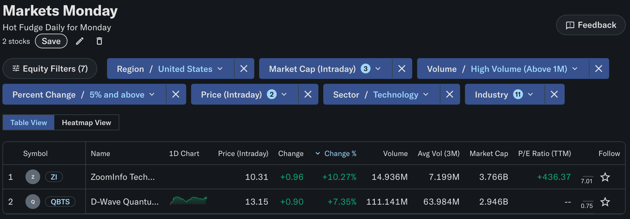The image size is (630, 219).
Task: Remove the Market Cap (Intraday) filter
Action: tap(402, 68)
